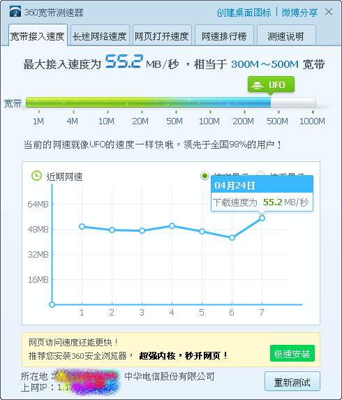Click the 200M scale label
This screenshot has width=342, height=400.
pos(244,121)
